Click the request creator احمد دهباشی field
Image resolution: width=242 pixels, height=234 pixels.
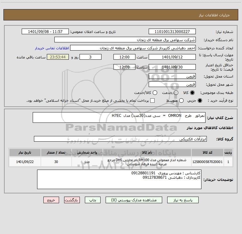pos(133,48)
